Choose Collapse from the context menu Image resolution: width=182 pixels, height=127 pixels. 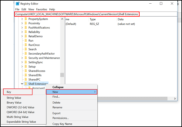pyautogui.click(x=72, y=87)
